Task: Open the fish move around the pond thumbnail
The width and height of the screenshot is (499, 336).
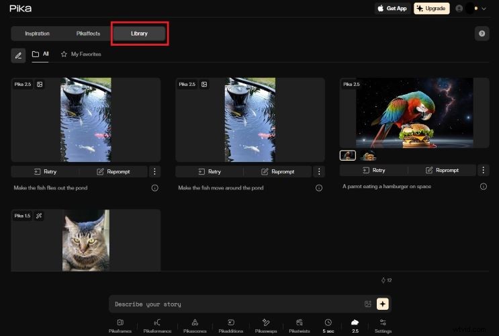Action: tap(250, 120)
